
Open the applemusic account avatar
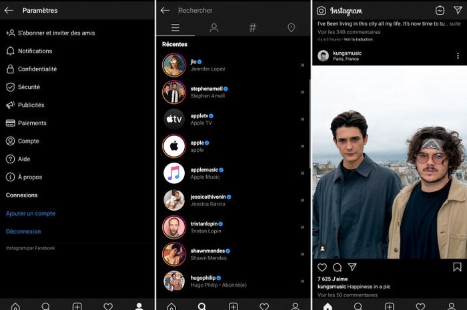click(x=174, y=173)
